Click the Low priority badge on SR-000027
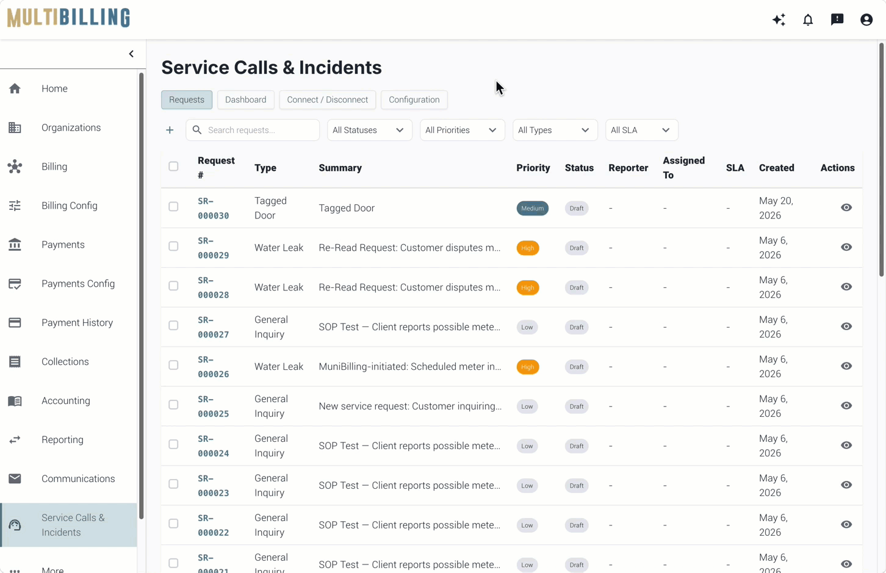 (527, 327)
